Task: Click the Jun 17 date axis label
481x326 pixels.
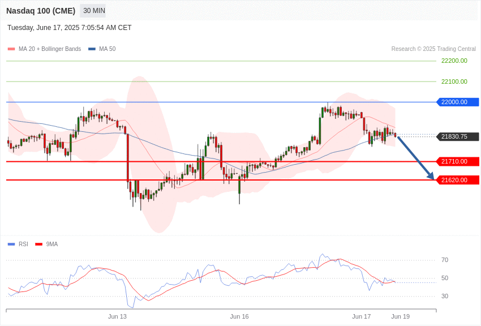Action: (362, 316)
